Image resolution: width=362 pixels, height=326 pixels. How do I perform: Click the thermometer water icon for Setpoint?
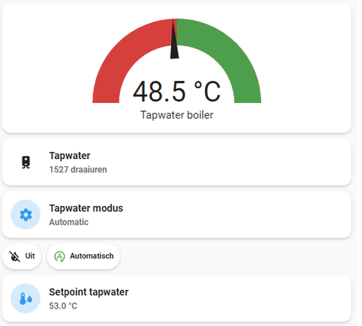pos(26,299)
